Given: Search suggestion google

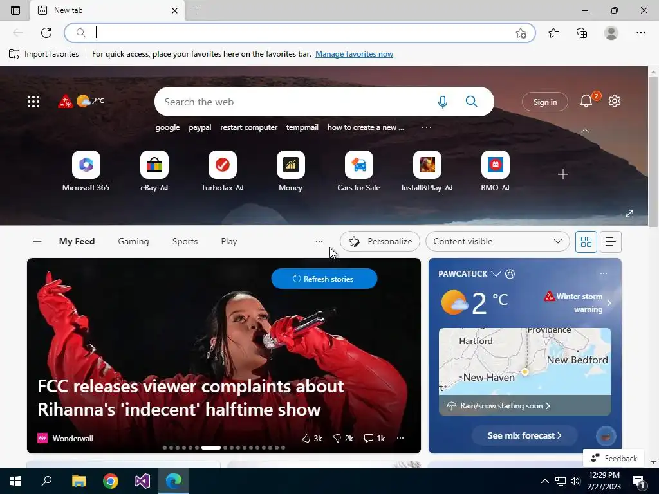Looking at the screenshot, I should (167, 127).
